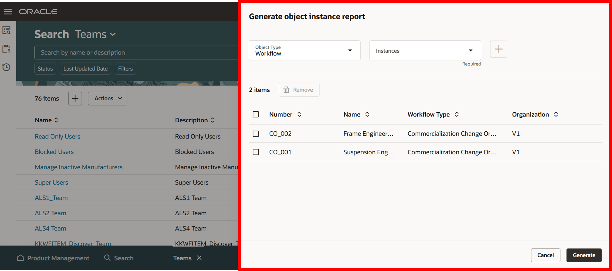The image size is (612, 271).
Task: Open the clipboard import icon in sidebar
Action: click(6, 49)
